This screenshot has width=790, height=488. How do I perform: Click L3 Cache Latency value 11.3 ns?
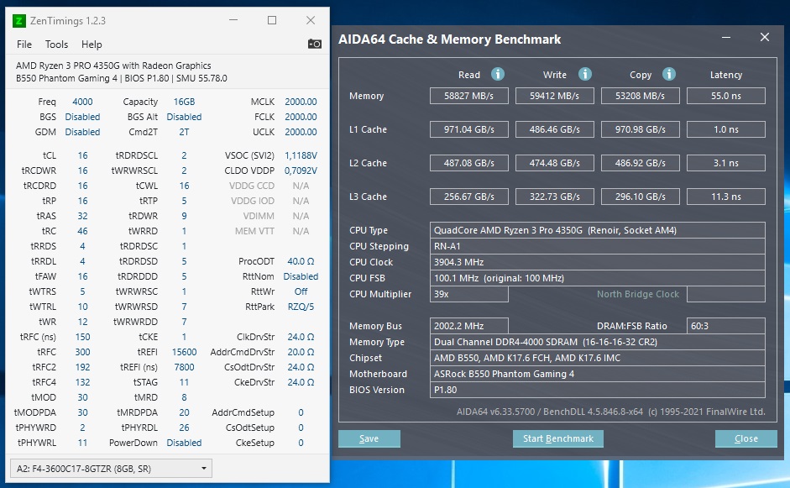coord(726,197)
